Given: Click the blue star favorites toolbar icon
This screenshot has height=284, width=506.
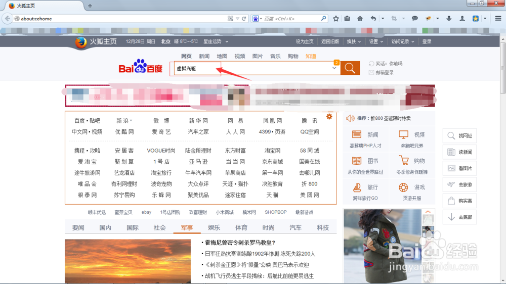Looking at the screenshot, I should (476, 19).
